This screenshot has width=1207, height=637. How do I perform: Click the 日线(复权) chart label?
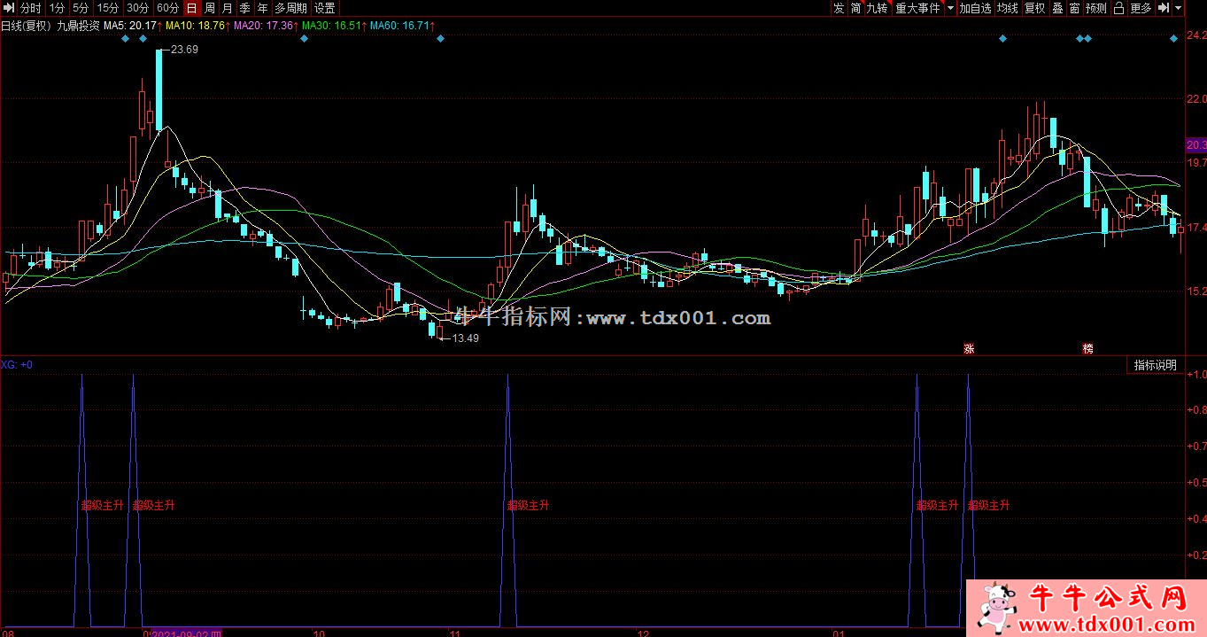tap(27, 26)
